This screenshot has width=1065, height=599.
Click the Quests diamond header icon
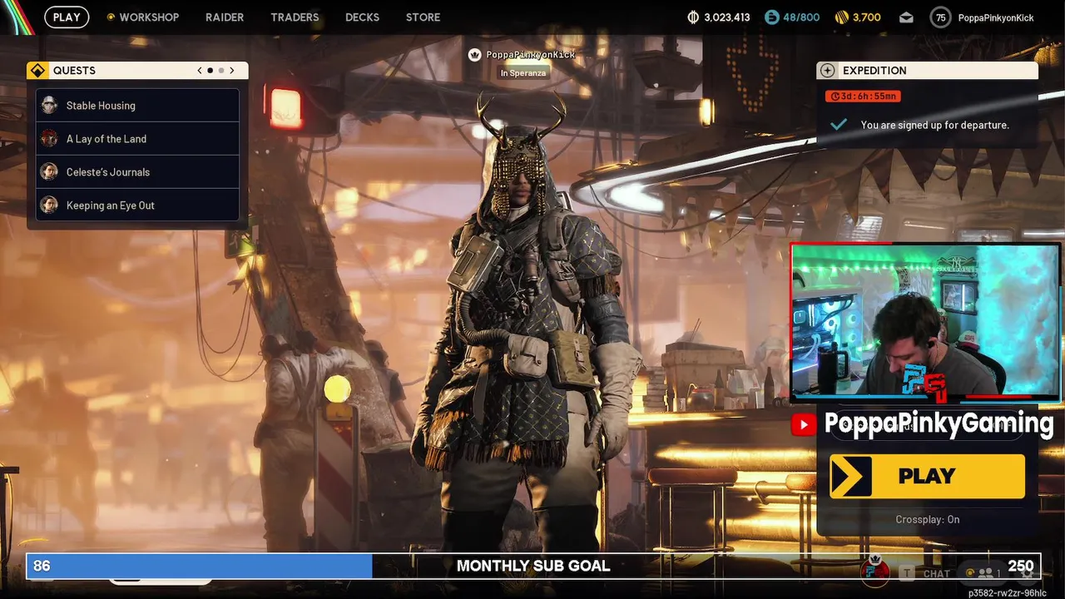pyautogui.click(x=37, y=71)
